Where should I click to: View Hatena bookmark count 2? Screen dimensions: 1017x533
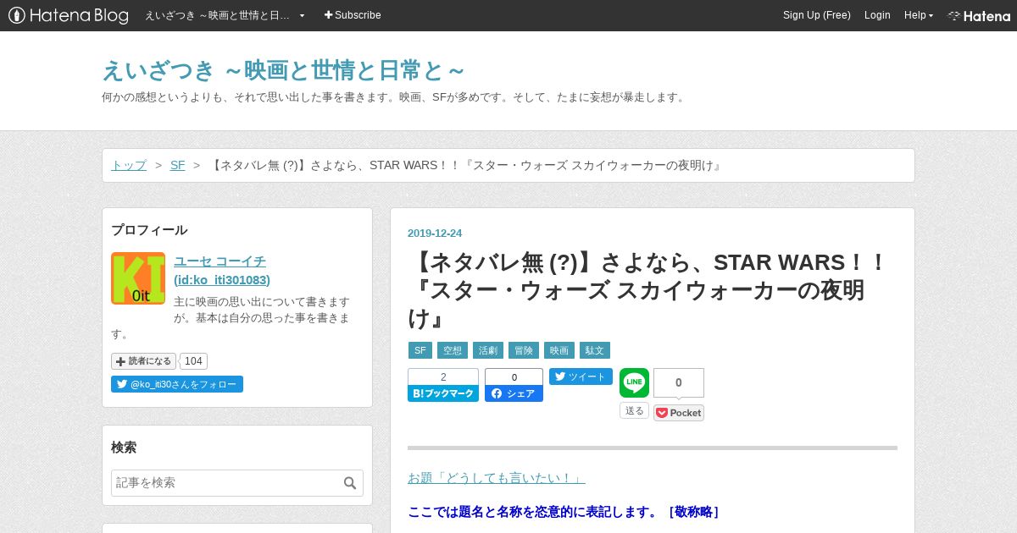443,376
